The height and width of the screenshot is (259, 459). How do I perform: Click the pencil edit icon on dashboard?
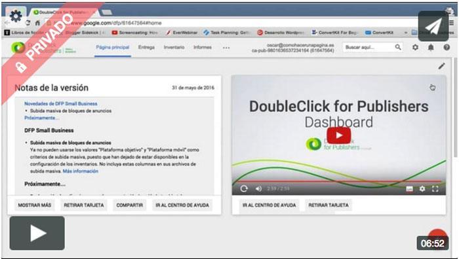[441, 66]
